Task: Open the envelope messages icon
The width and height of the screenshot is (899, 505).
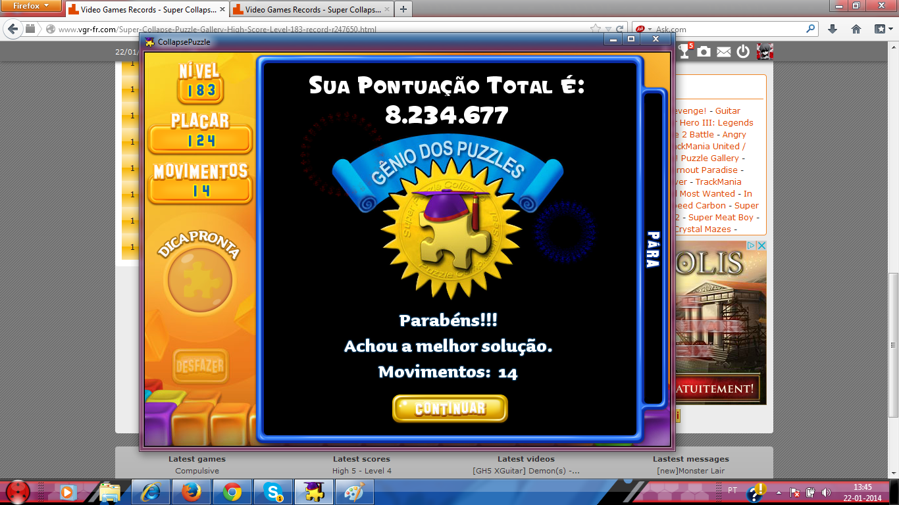Action: pyautogui.click(x=724, y=51)
